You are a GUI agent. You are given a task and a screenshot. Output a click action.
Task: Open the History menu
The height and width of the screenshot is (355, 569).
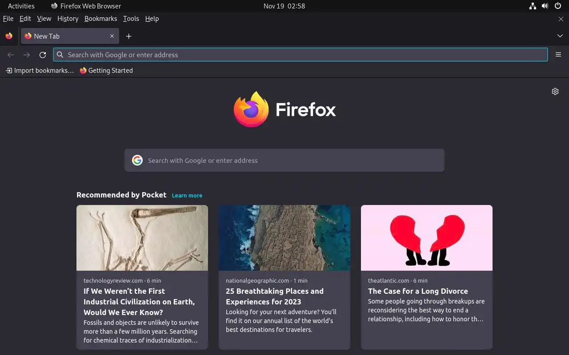tap(68, 19)
